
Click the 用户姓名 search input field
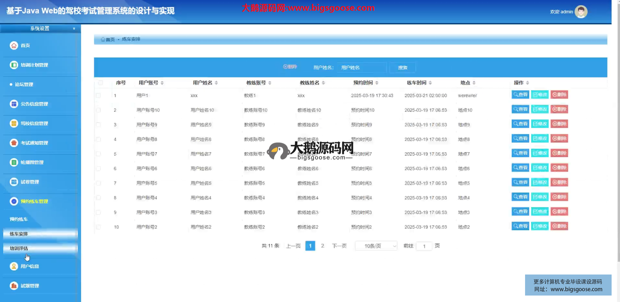(x=362, y=68)
